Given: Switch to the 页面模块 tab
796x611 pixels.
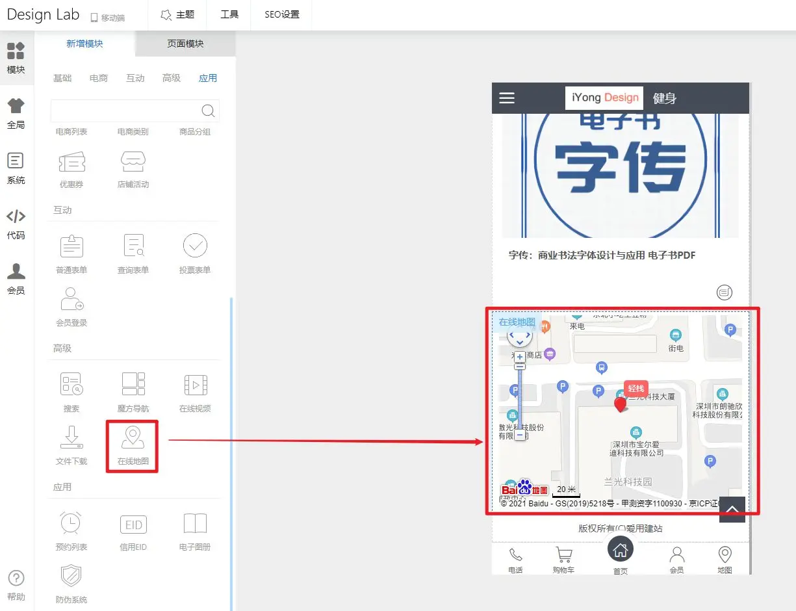Looking at the screenshot, I should pyautogui.click(x=185, y=44).
